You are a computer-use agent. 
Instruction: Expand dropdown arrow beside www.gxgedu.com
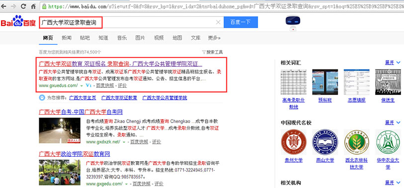[126, 184]
